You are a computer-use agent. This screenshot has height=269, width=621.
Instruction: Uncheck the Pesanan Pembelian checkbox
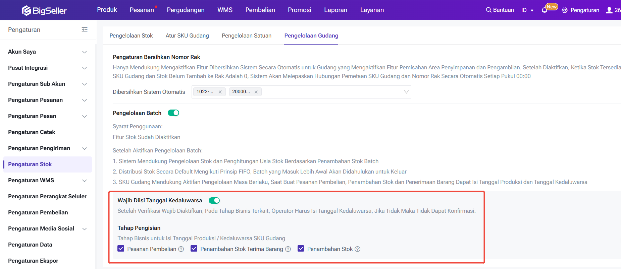point(121,249)
